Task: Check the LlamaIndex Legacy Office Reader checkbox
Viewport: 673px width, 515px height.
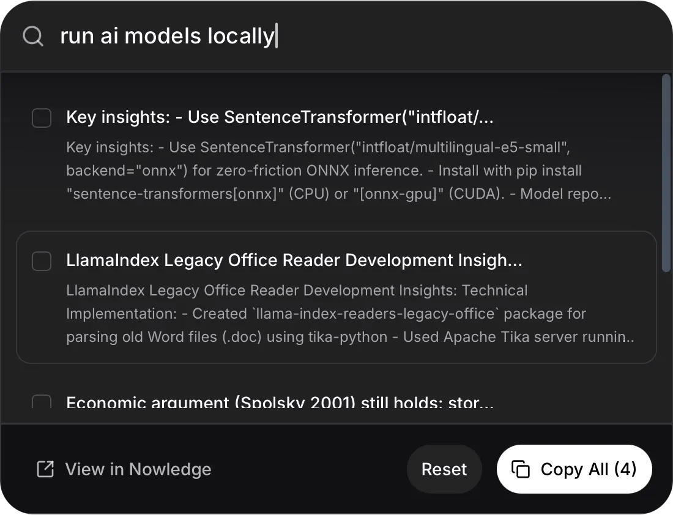Action: tap(41, 261)
